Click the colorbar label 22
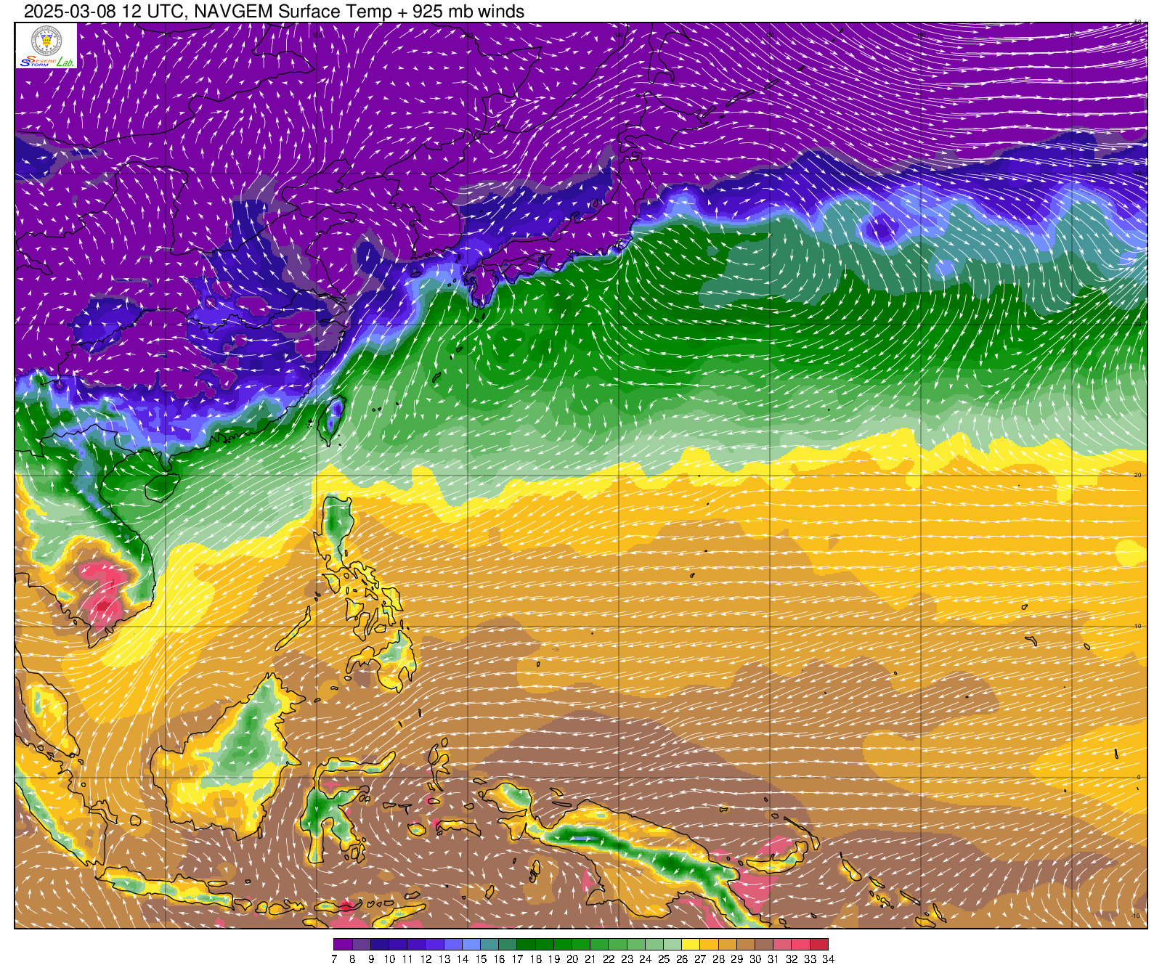Image resolution: width=1162 pixels, height=973 pixels. (609, 959)
